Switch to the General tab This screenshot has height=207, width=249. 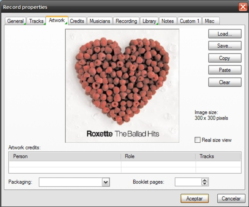tap(15, 21)
